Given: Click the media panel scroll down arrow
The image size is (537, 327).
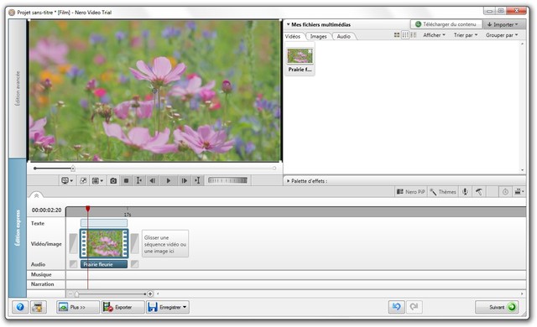Looking at the screenshot, I should (522, 170).
